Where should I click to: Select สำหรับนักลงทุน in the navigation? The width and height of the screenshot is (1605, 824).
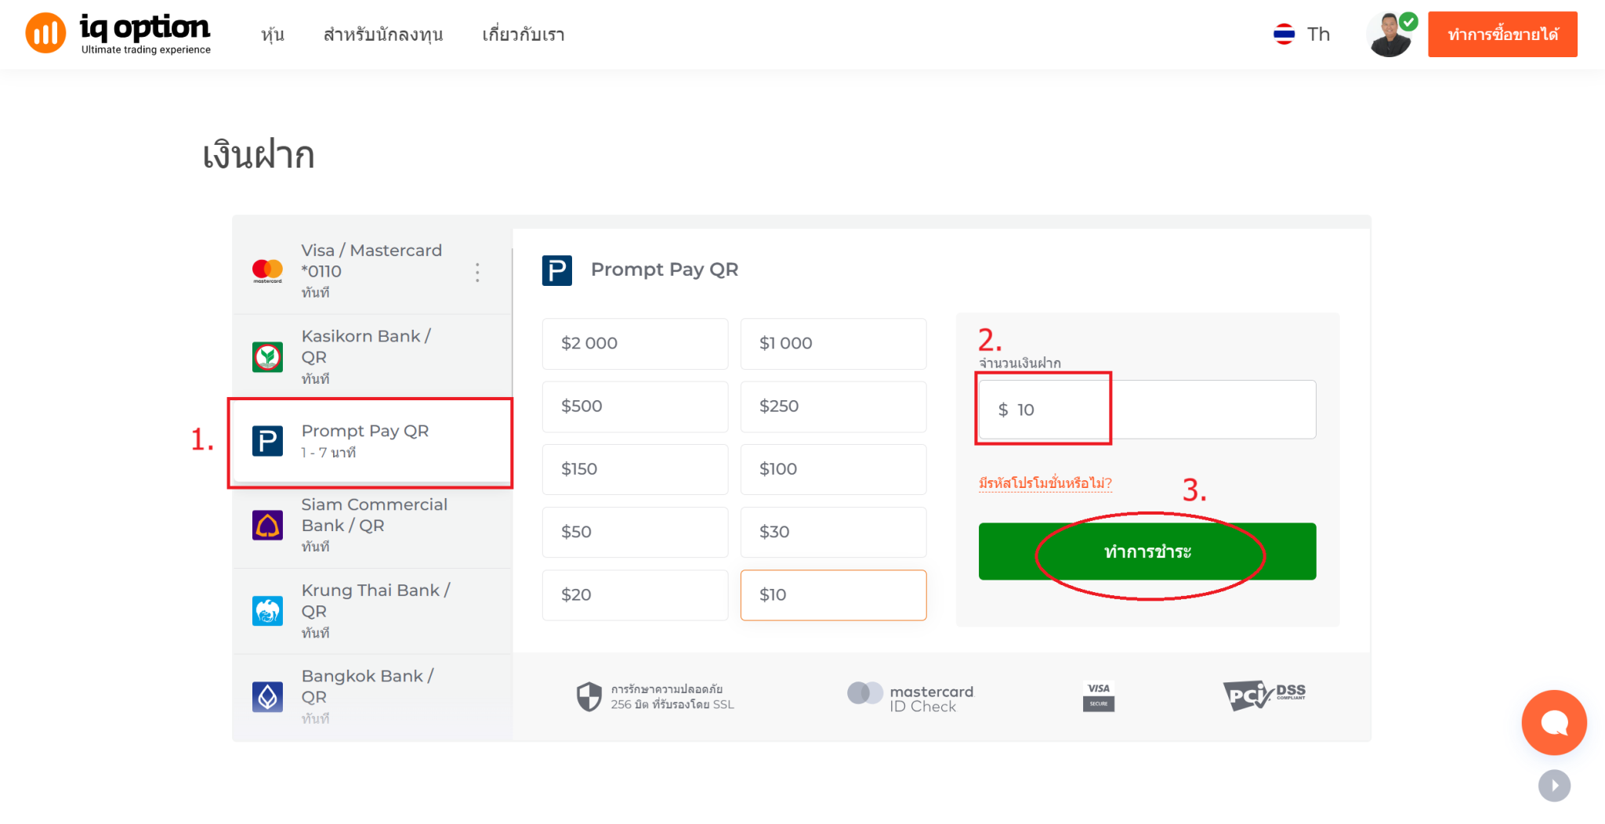tap(384, 34)
